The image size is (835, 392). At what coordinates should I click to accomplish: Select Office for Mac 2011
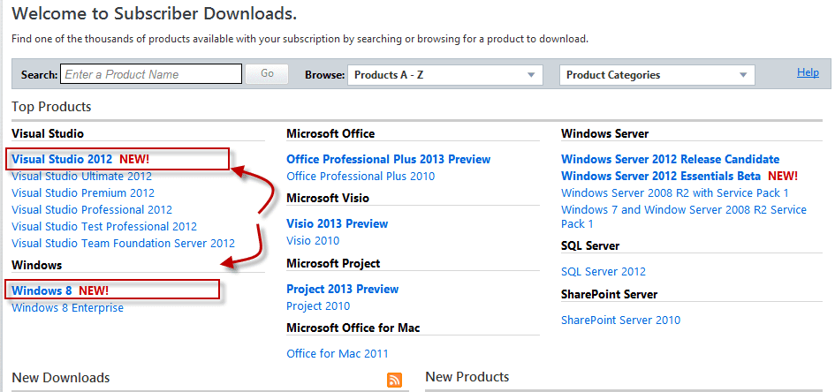point(338,354)
